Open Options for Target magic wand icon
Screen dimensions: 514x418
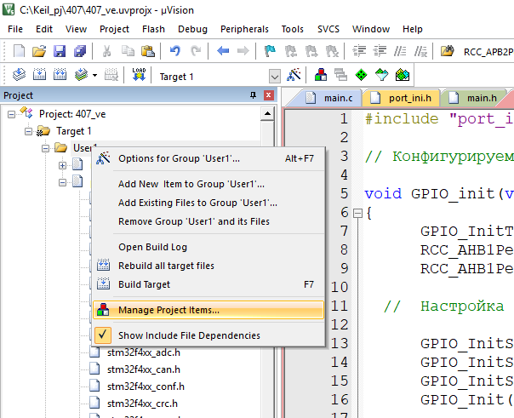tap(294, 75)
